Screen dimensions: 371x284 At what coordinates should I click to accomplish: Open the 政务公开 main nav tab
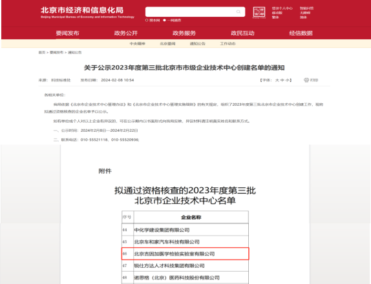click(x=126, y=33)
